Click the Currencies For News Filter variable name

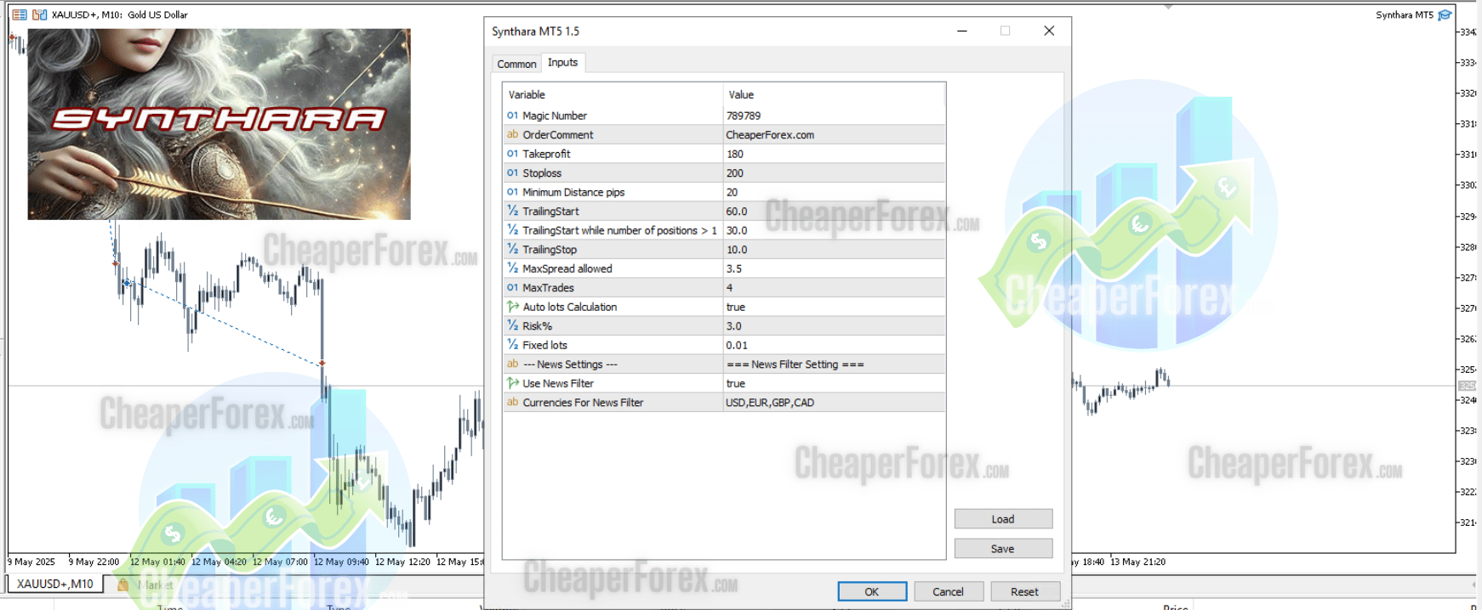583,402
